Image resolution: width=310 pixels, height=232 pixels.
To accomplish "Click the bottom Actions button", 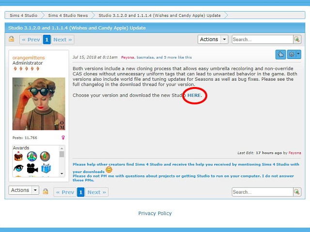I will click(x=20, y=190).
